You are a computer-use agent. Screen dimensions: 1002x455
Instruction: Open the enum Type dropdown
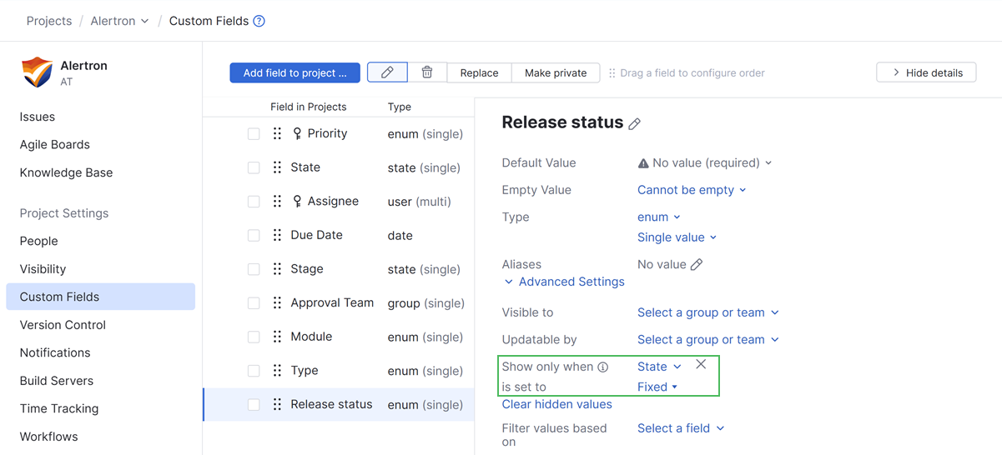coord(658,217)
